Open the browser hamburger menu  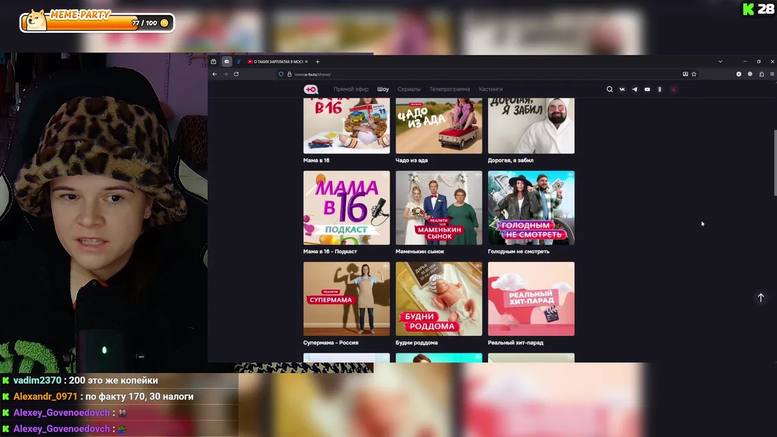point(772,74)
